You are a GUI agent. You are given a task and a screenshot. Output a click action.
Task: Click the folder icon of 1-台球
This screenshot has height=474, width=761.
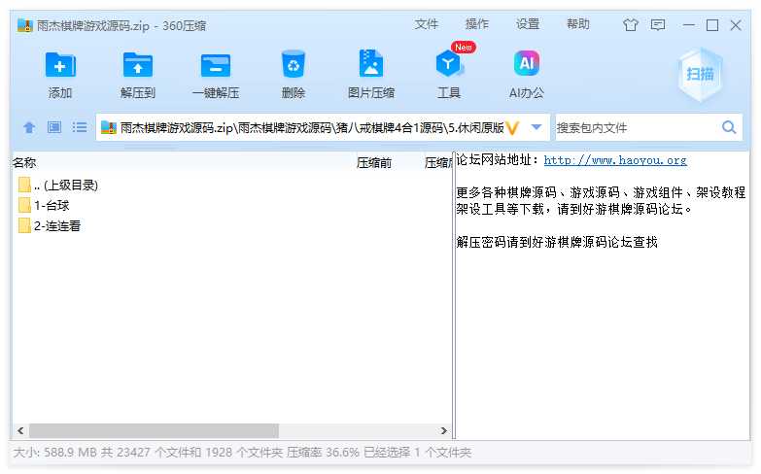tap(24, 205)
